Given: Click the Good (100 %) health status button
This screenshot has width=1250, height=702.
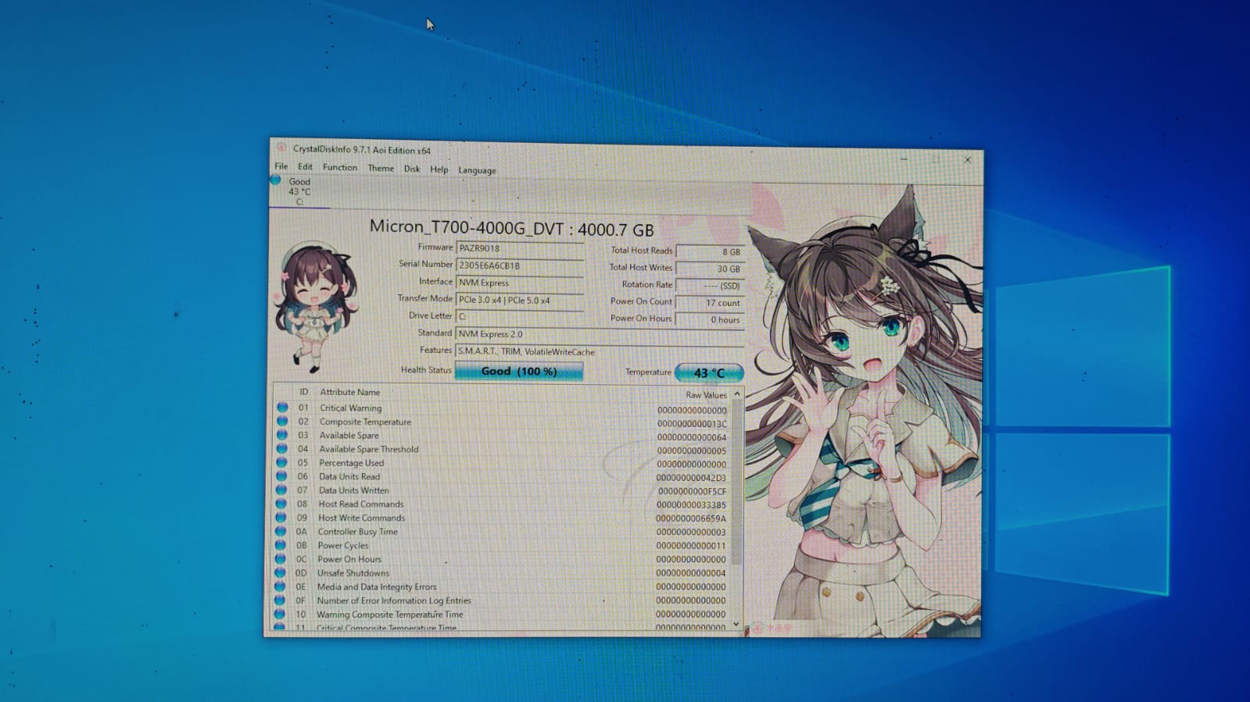Looking at the screenshot, I should coord(519,371).
